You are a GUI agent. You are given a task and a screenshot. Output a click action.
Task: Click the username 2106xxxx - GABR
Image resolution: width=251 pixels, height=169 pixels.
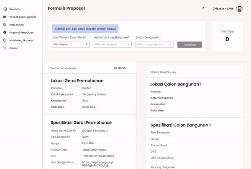tap(223, 9)
